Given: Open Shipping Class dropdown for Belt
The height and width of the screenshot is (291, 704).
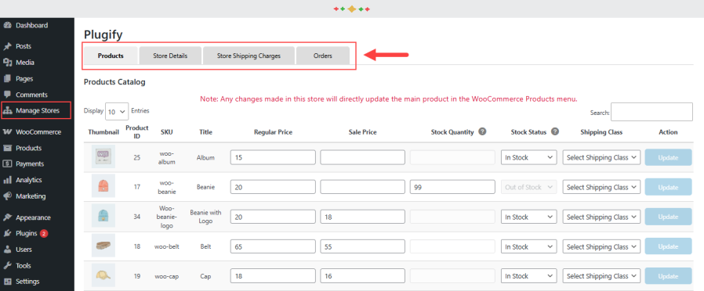Looking at the screenshot, I should click(601, 247).
